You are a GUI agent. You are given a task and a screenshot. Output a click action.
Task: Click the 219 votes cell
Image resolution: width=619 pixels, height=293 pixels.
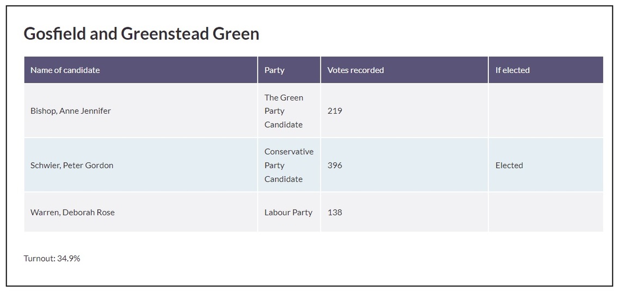click(335, 111)
